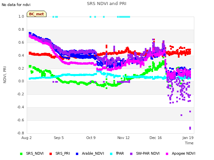Click the magenta Apogee NDVI legend swatch

point(167,154)
